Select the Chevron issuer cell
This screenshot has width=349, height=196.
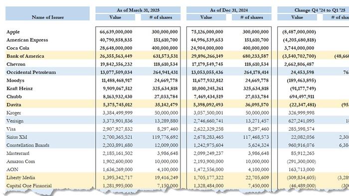(16, 64)
